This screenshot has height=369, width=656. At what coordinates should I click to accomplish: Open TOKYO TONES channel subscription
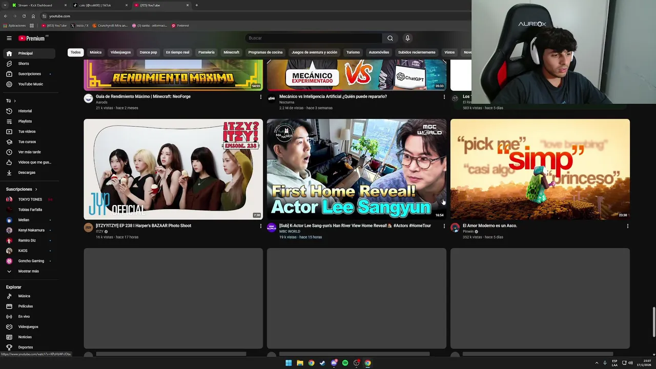pyautogui.click(x=29, y=199)
